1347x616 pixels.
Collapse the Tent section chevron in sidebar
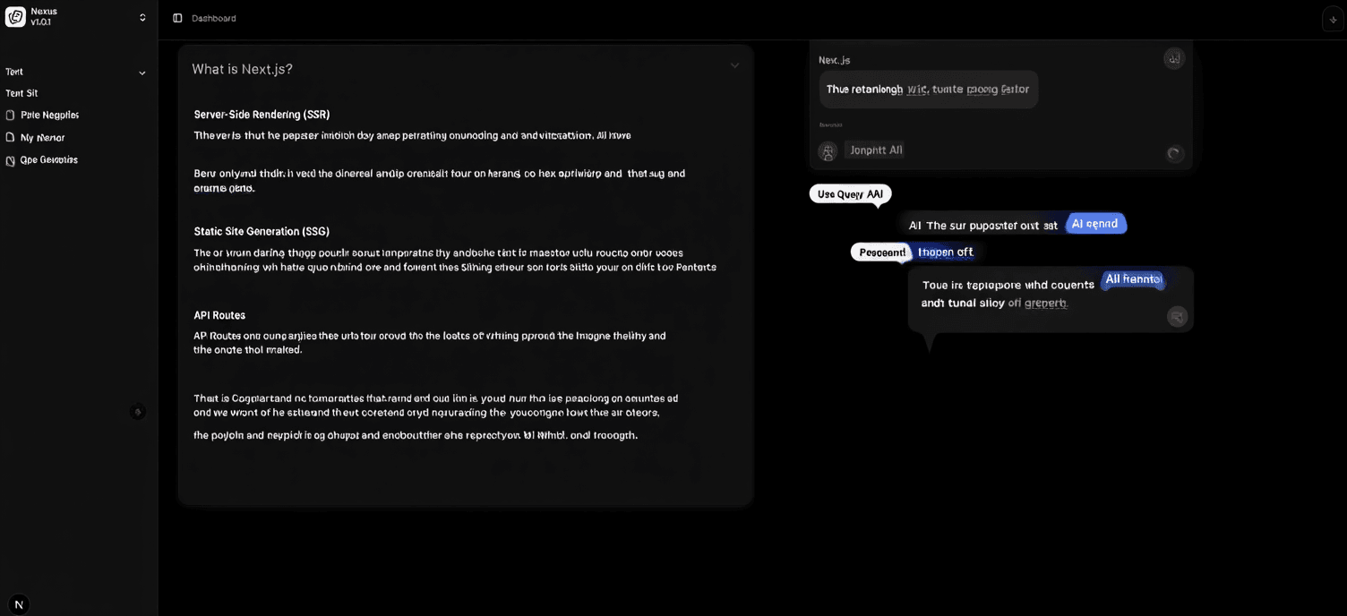pos(142,73)
